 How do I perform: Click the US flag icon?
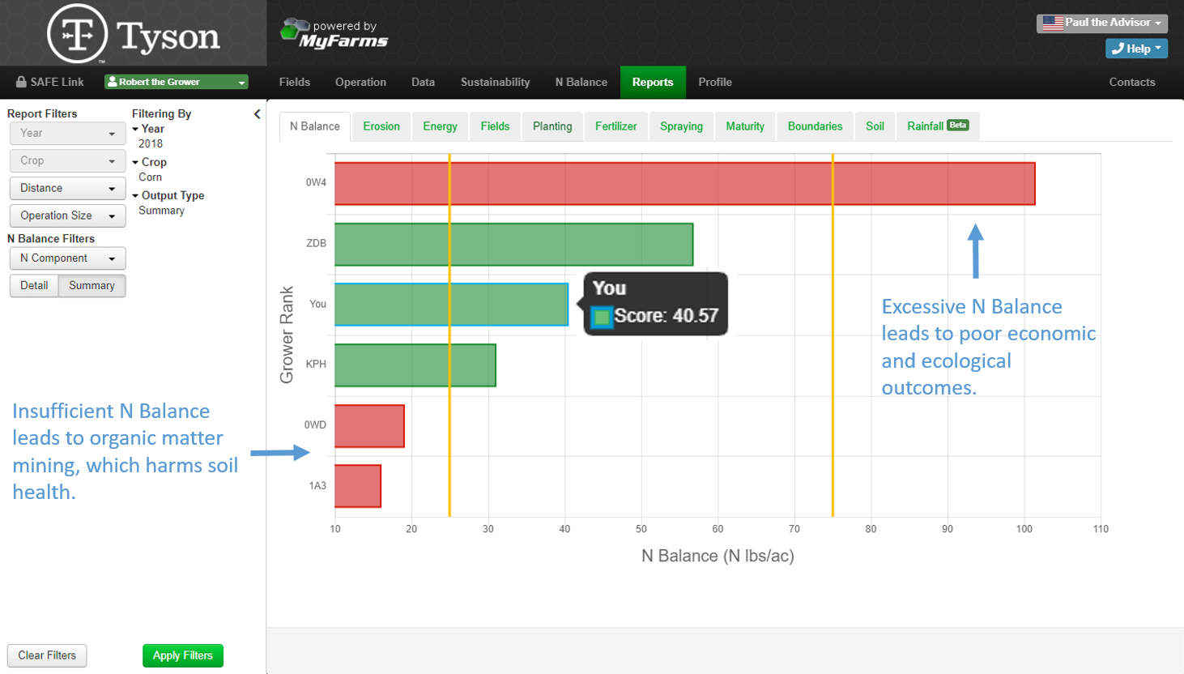coord(1053,23)
